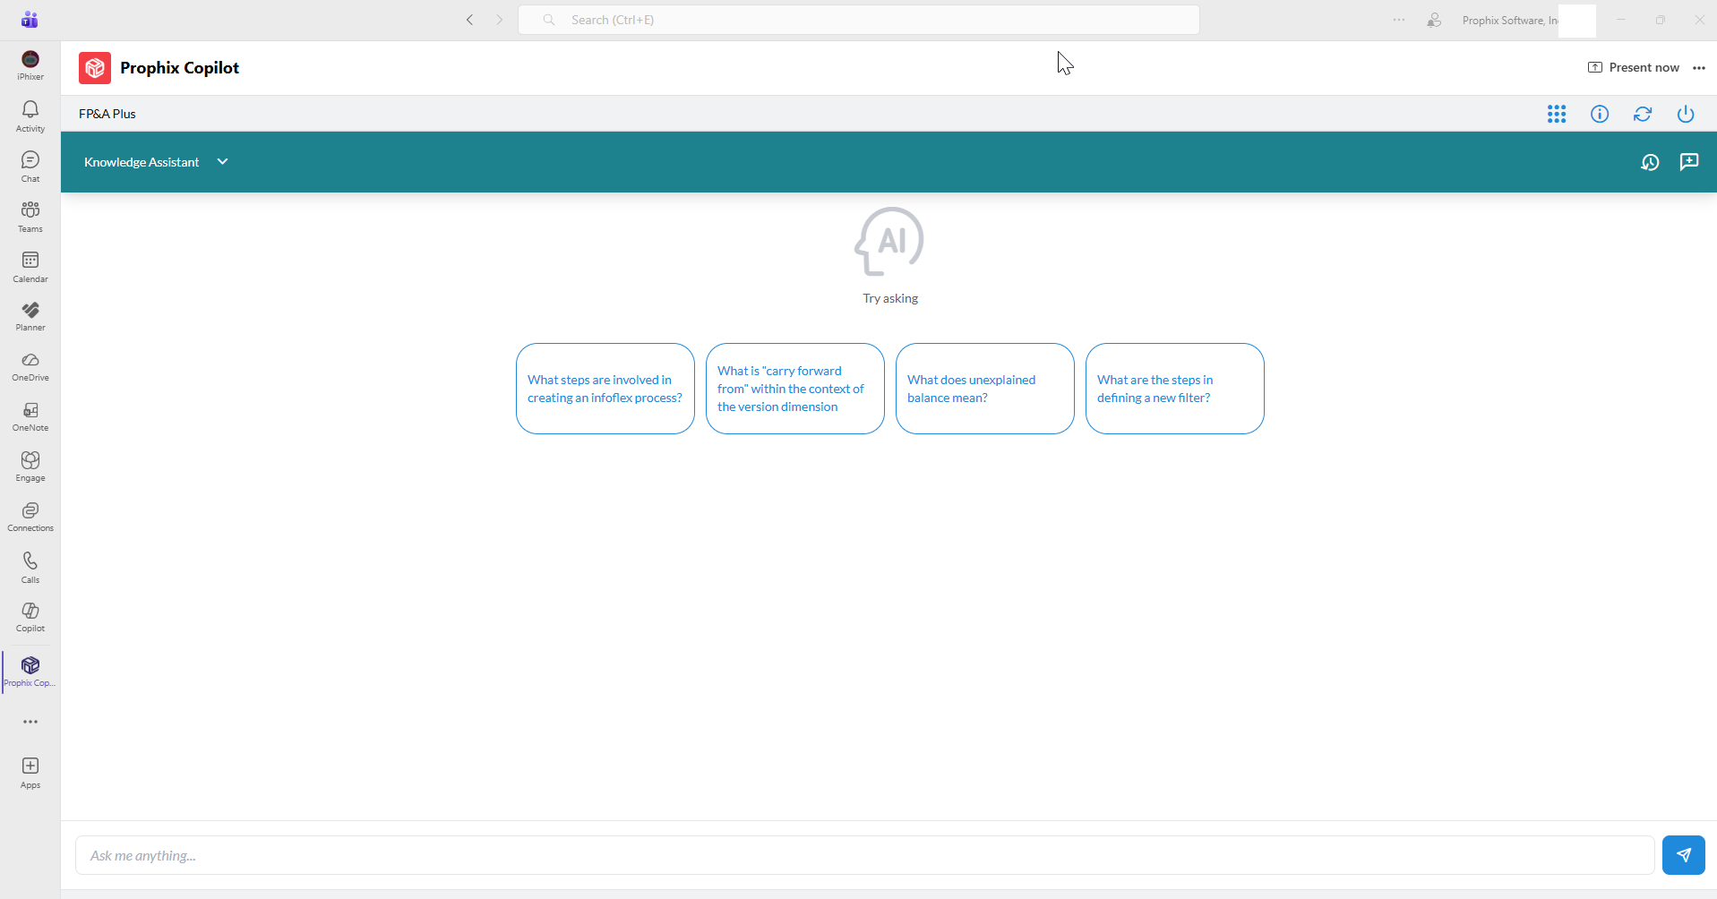Switch to the Calendar tab in sidebar
The width and height of the screenshot is (1717, 899).
tap(30, 266)
